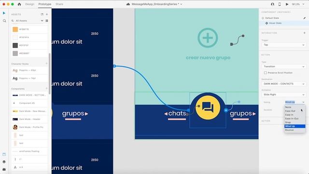Select the #FAFAFA white swatch
The image size is (309, 174).
(15, 37)
